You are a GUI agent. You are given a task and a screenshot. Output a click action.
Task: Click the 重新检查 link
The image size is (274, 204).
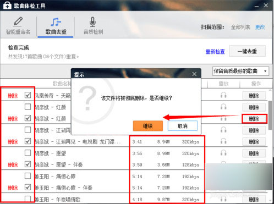click(215, 52)
